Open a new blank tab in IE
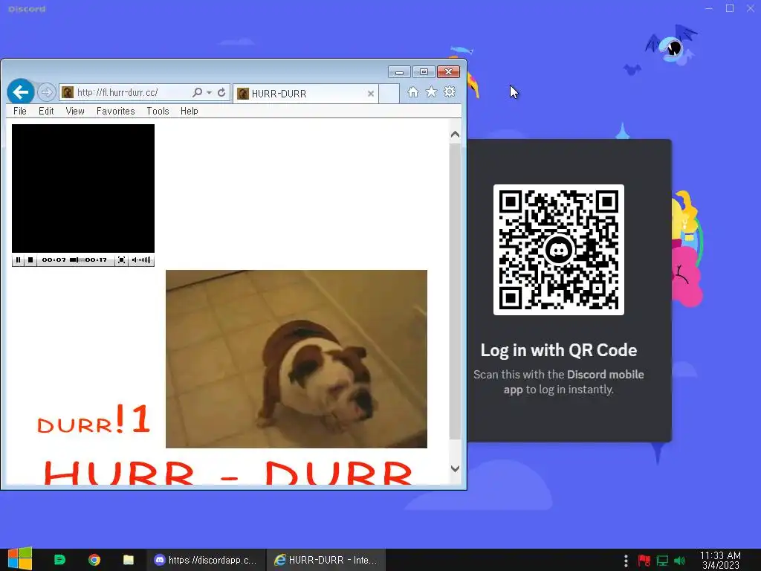This screenshot has width=761, height=571. click(389, 94)
